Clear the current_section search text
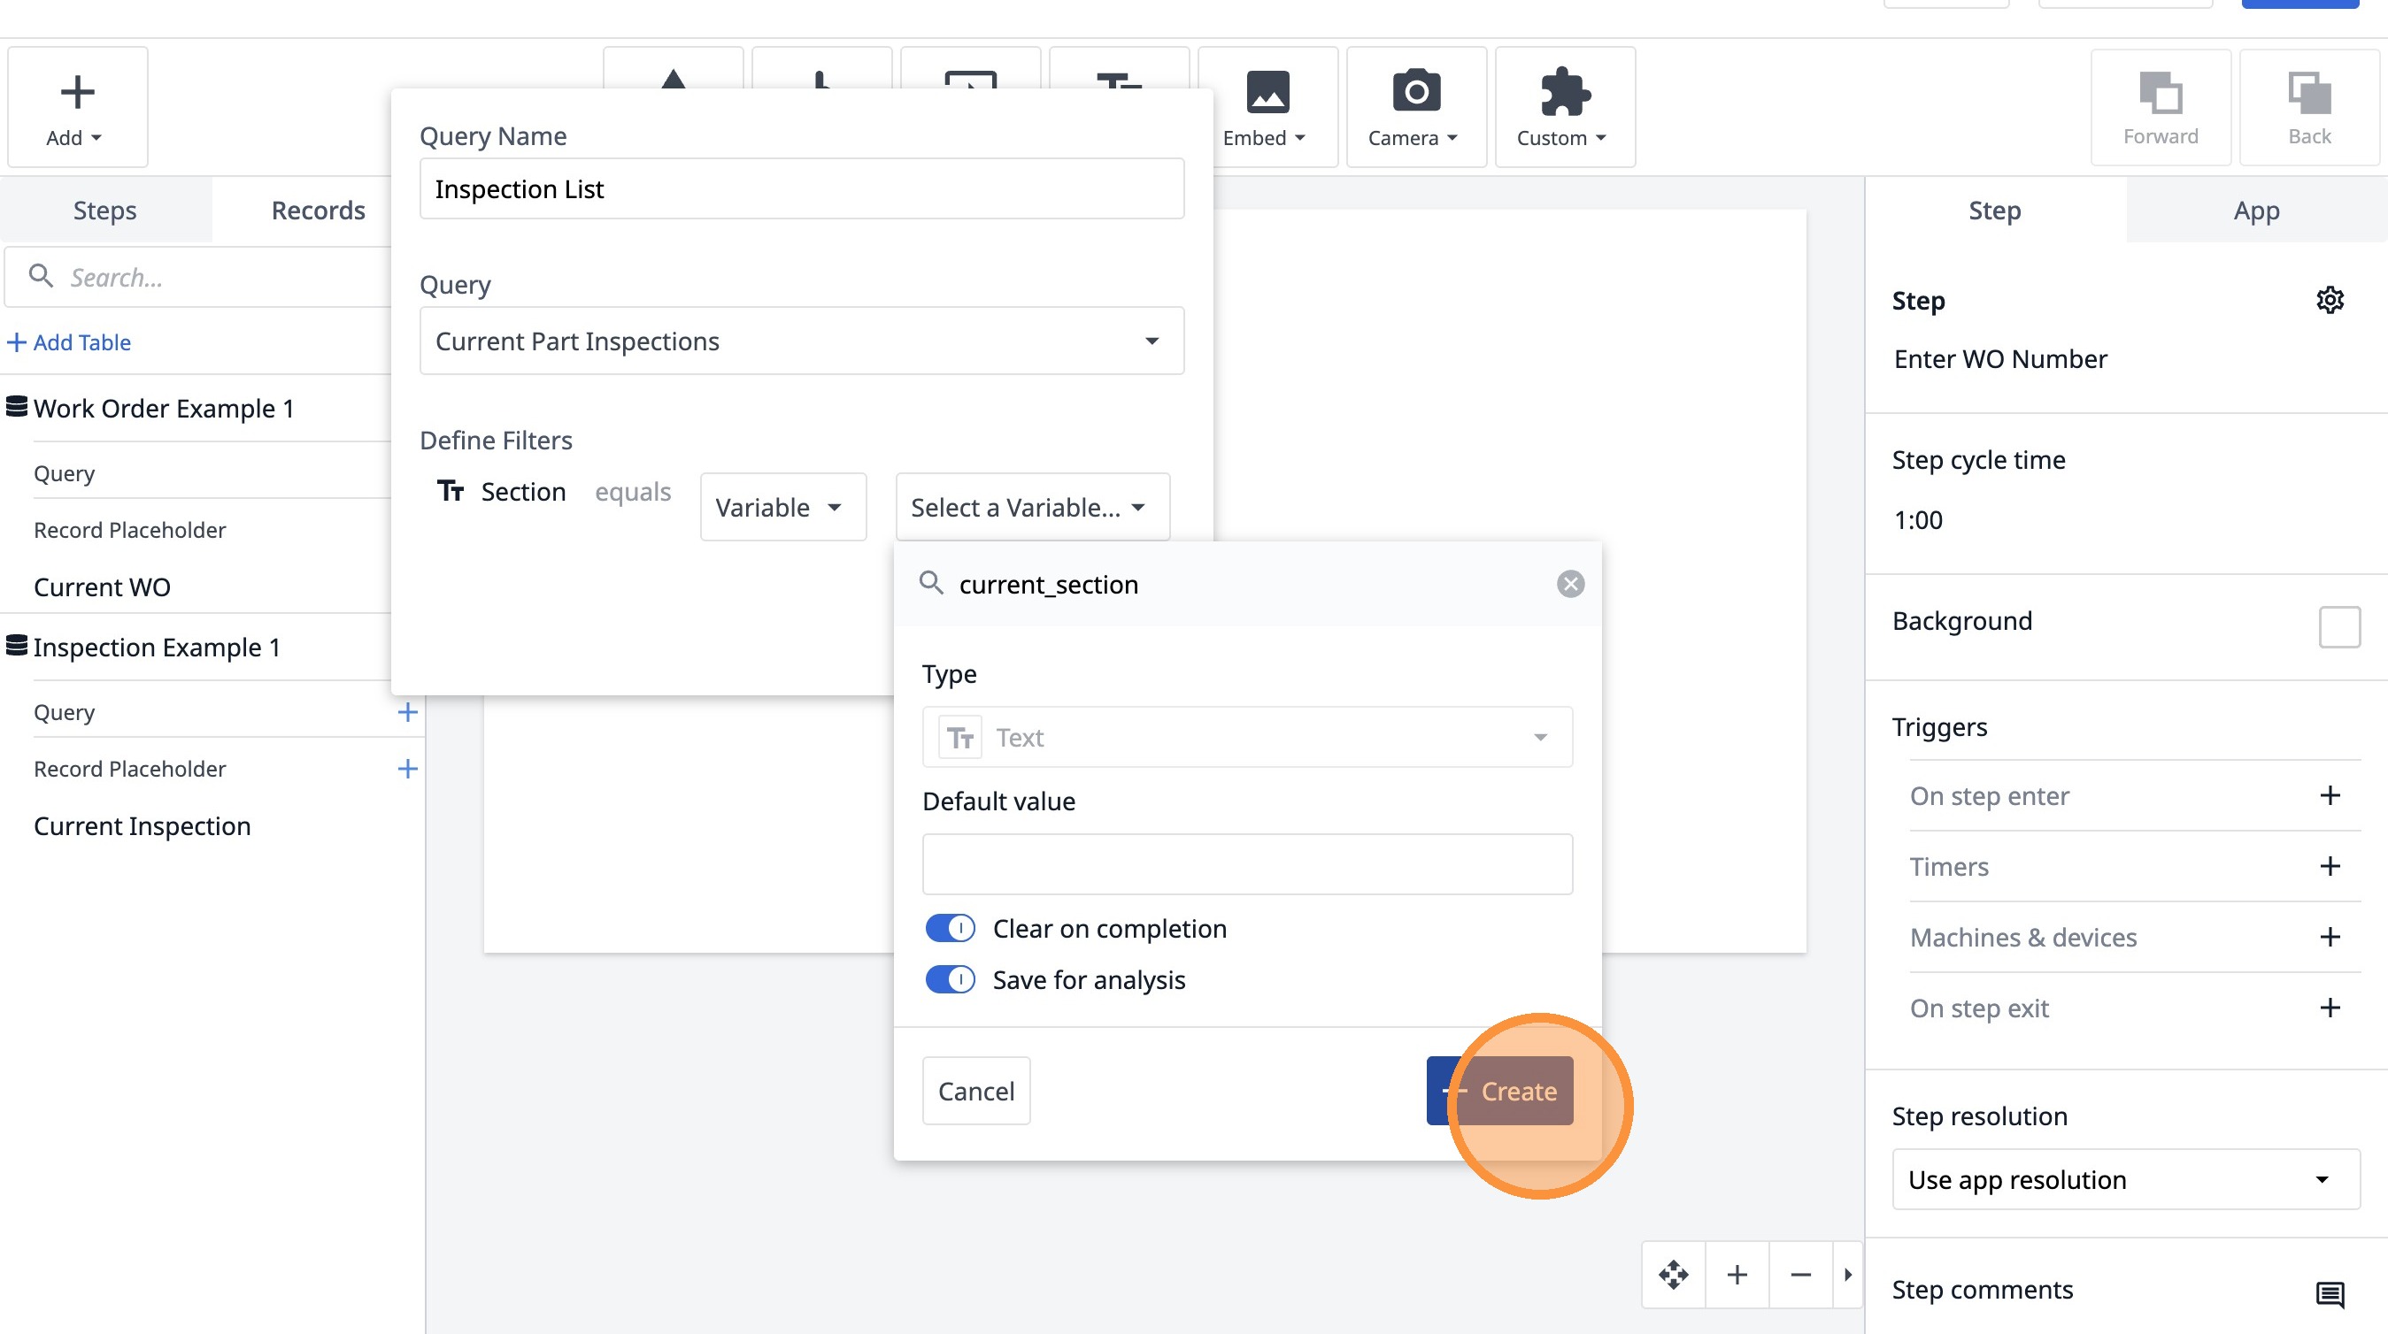 (1569, 584)
